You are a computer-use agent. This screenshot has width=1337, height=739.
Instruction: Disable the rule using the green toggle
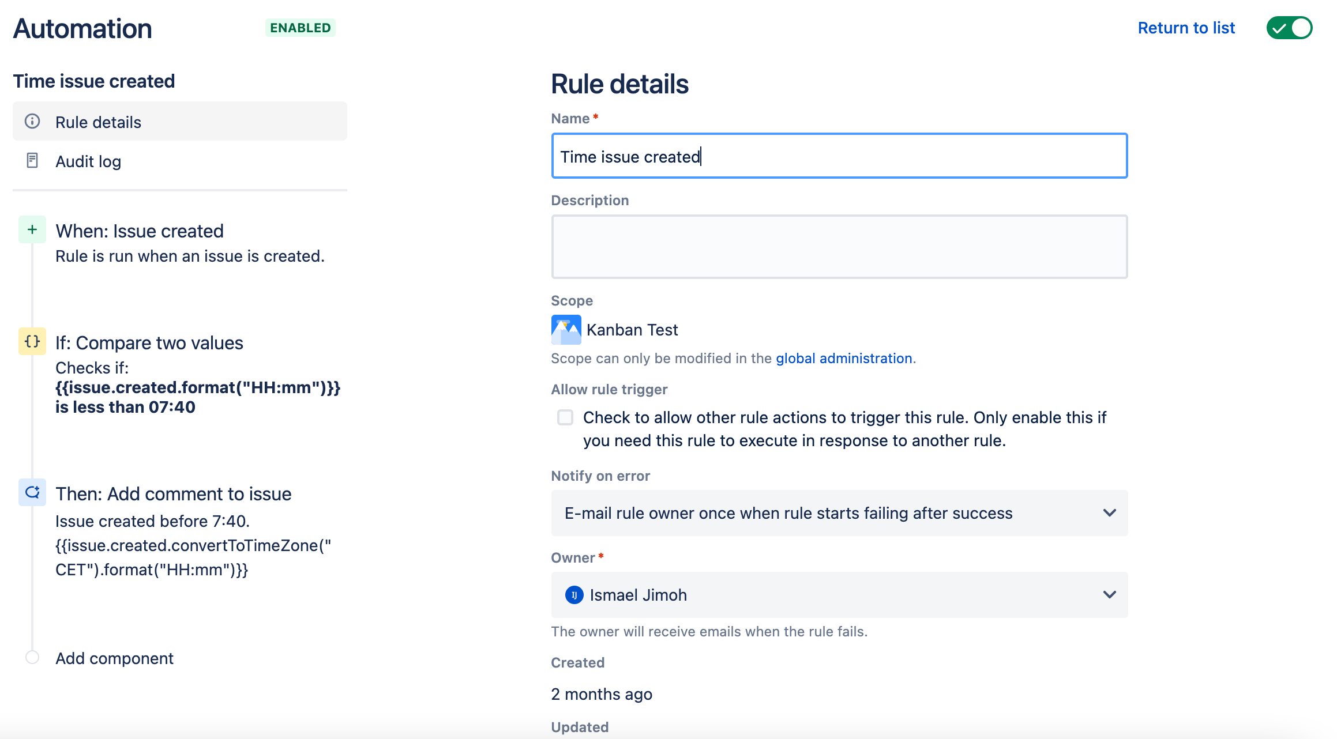[1289, 28]
